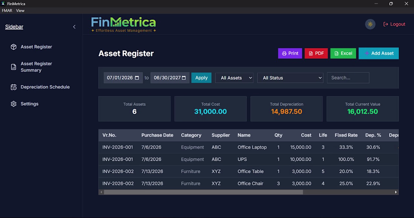This screenshot has width=414, height=218.
Task: Click the Apply date filter button
Action: 201,78
